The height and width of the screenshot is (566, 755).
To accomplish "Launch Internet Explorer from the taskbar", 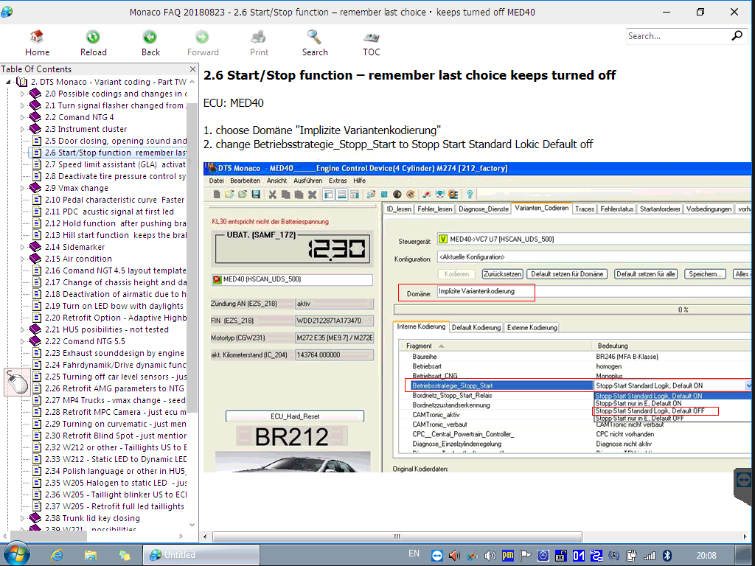I will click(57, 555).
